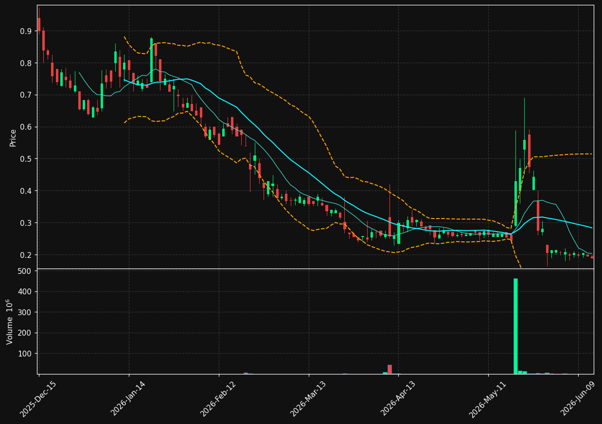Viewport: 602px width, 424px height.
Task: Click the 200 volume tick label
Action: pos(25,333)
